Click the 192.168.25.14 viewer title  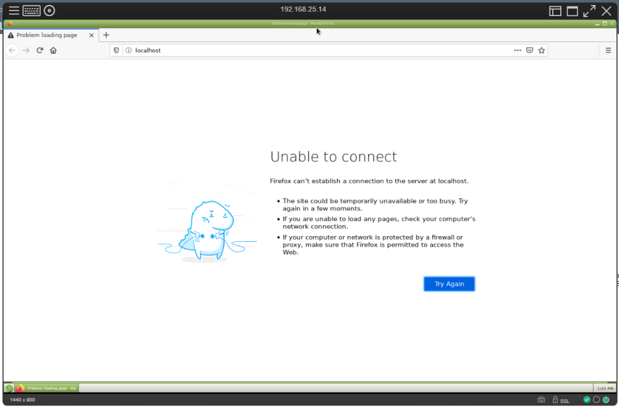point(303,9)
